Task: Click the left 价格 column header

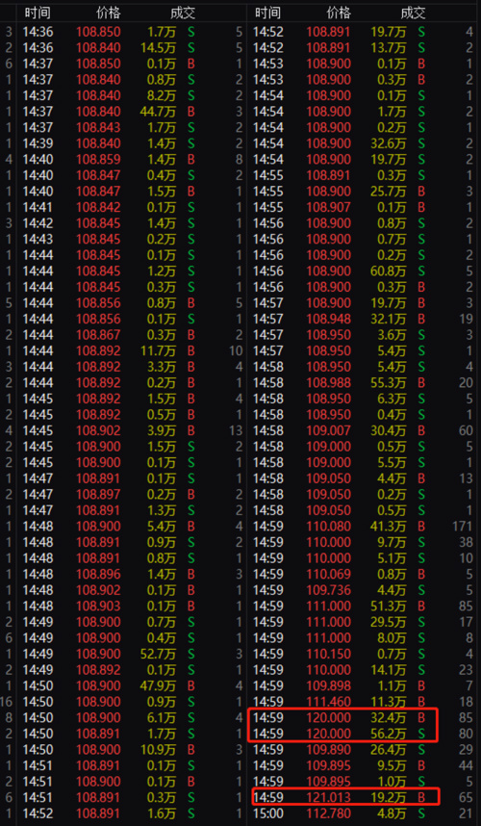Action: point(108,13)
